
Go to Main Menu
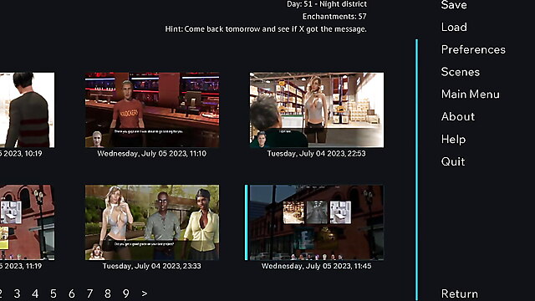(x=470, y=94)
